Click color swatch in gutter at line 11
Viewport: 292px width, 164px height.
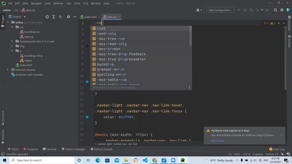coord(87,82)
